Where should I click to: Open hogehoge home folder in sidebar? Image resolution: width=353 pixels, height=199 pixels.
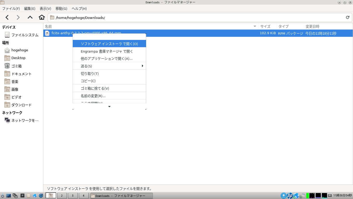point(16,50)
